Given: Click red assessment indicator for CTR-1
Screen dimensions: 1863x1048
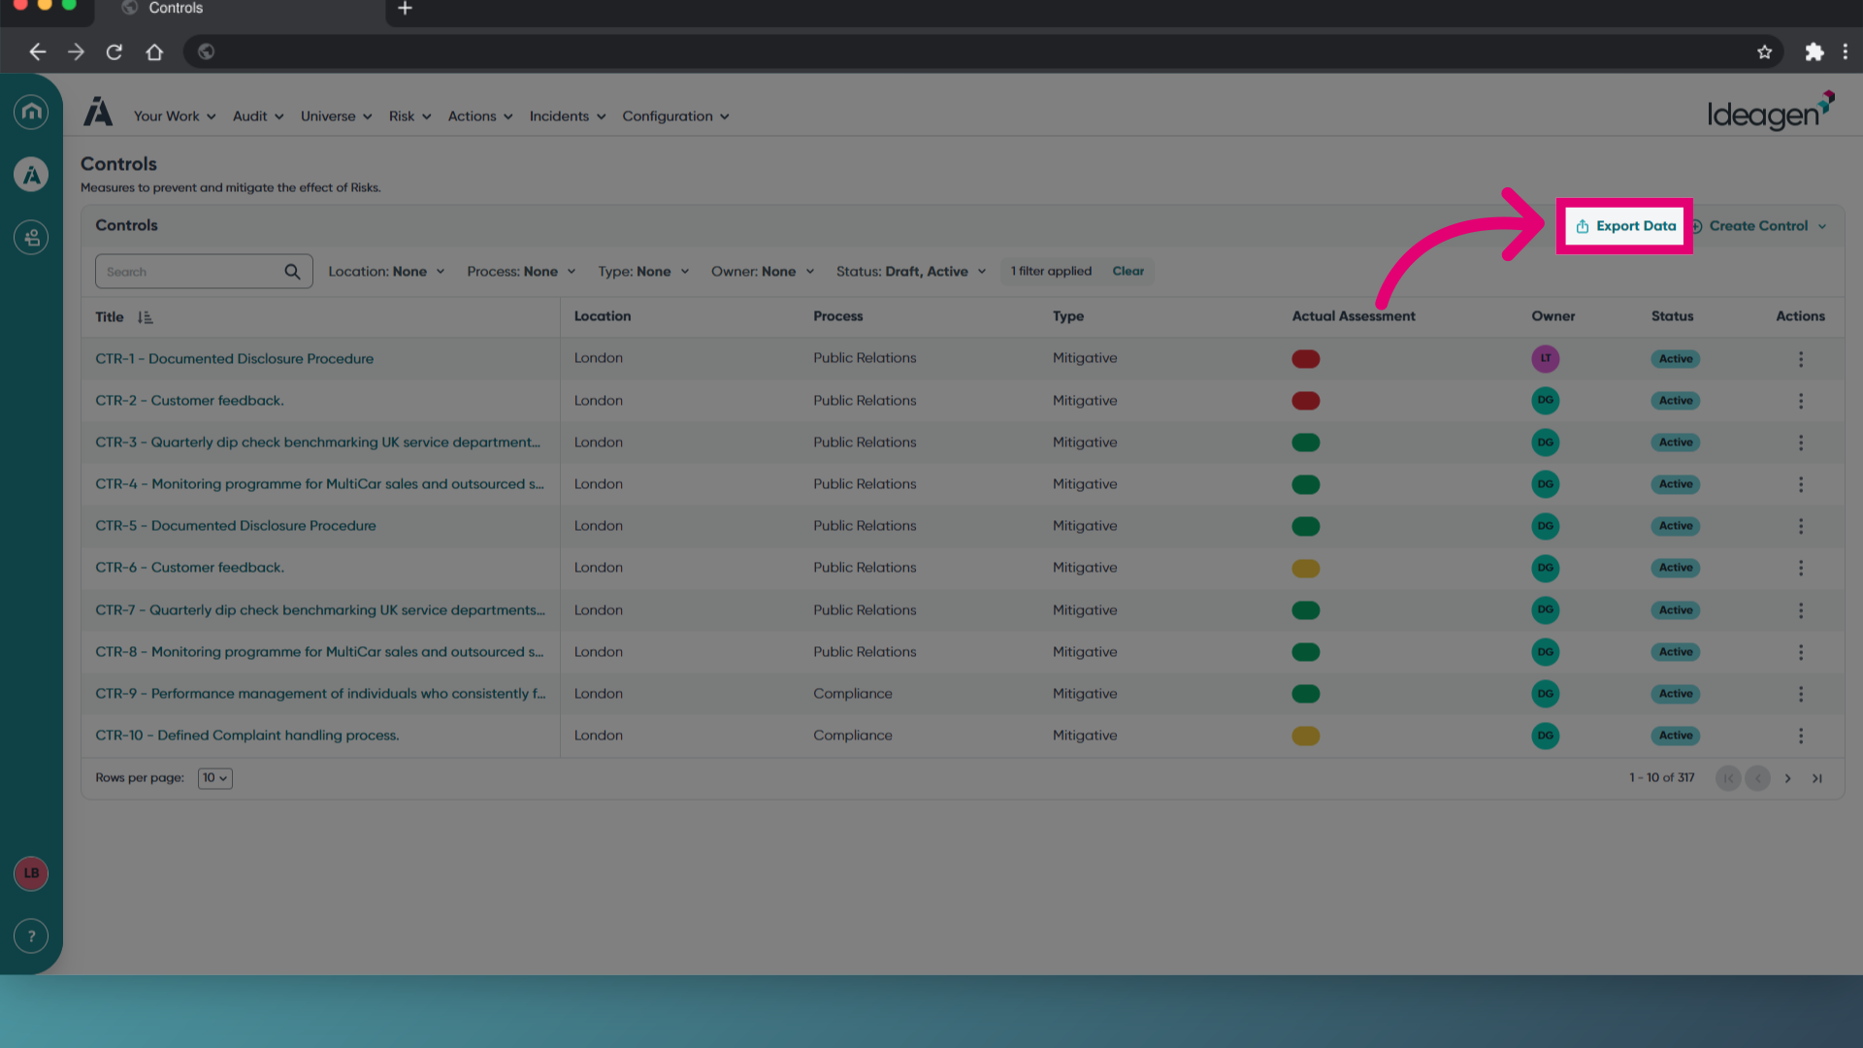Looking at the screenshot, I should [x=1306, y=359].
